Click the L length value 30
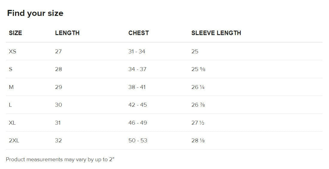The width and height of the screenshot is (329, 169). point(59,105)
